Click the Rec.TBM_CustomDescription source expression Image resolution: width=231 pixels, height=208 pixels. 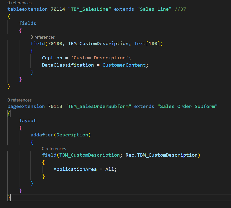(161, 155)
